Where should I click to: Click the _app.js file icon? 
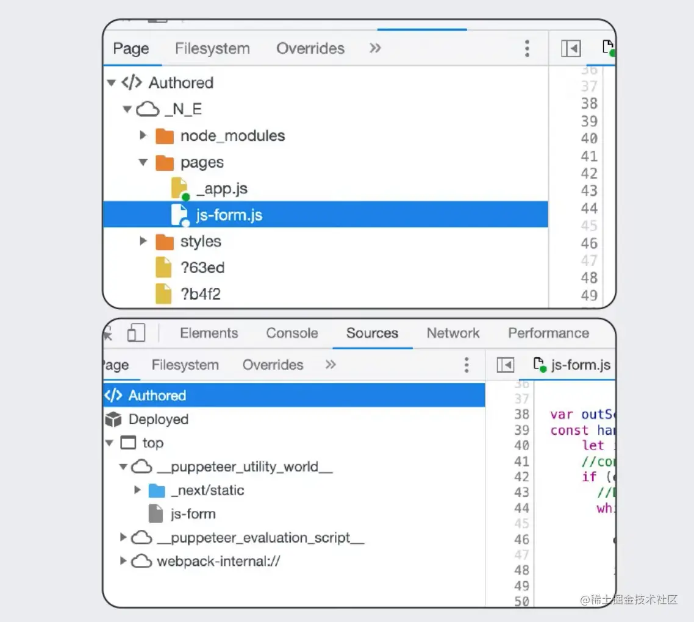point(180,188)
